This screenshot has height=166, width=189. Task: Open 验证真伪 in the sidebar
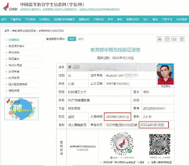tap(14, 59)
